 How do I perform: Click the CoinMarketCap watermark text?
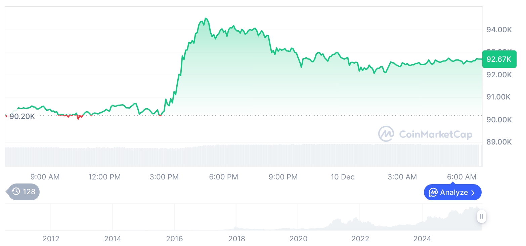point(435,134)
